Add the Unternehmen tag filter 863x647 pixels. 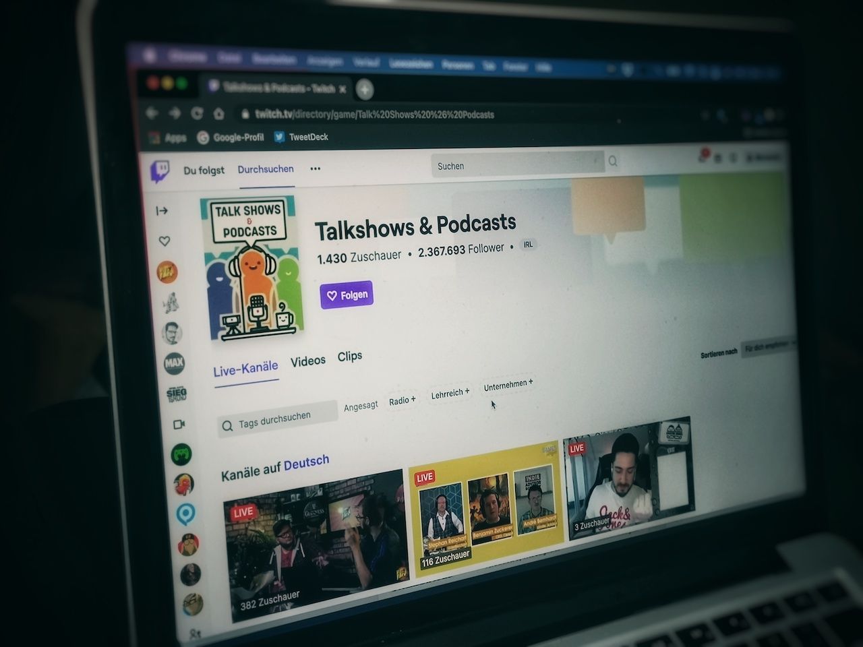508,385
